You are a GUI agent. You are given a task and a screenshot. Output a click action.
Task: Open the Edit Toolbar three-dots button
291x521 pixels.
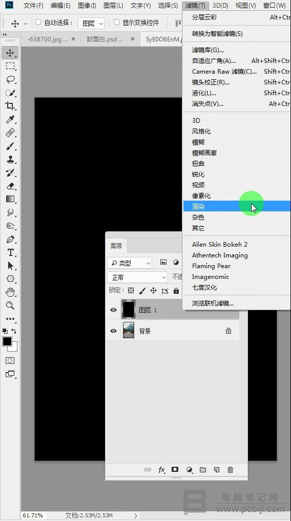tap(10, 319)
